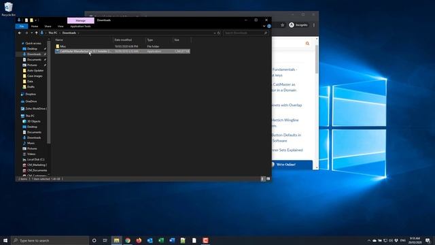Open Music under This PC

(31, 143)
